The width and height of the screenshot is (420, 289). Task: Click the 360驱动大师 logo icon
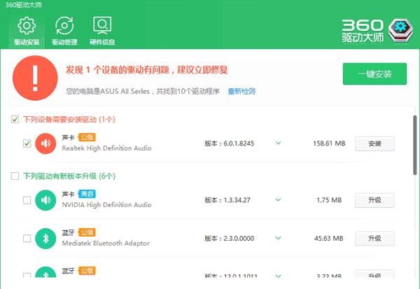pos(400,30)
